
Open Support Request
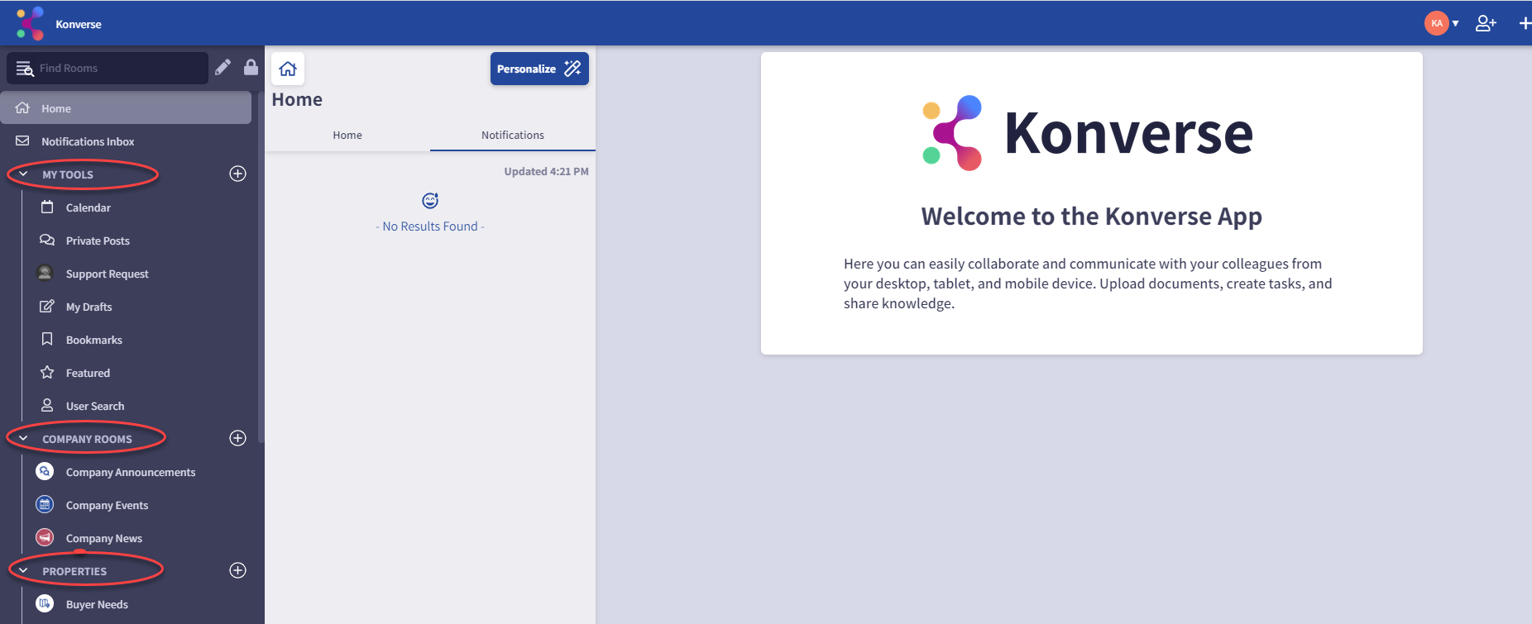click(108, 274)
